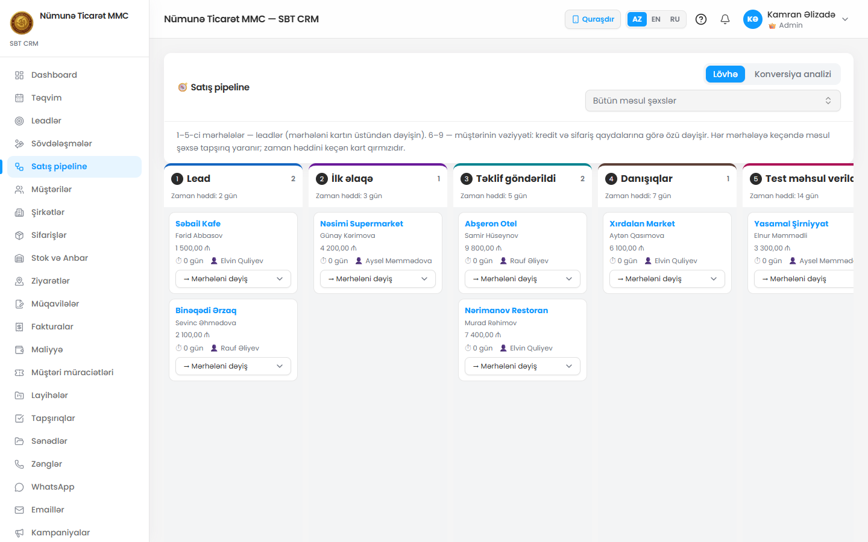Click the WhatsApp chat icon
Image resolution: width=868 pixels, height=542 pixels.
19,487
